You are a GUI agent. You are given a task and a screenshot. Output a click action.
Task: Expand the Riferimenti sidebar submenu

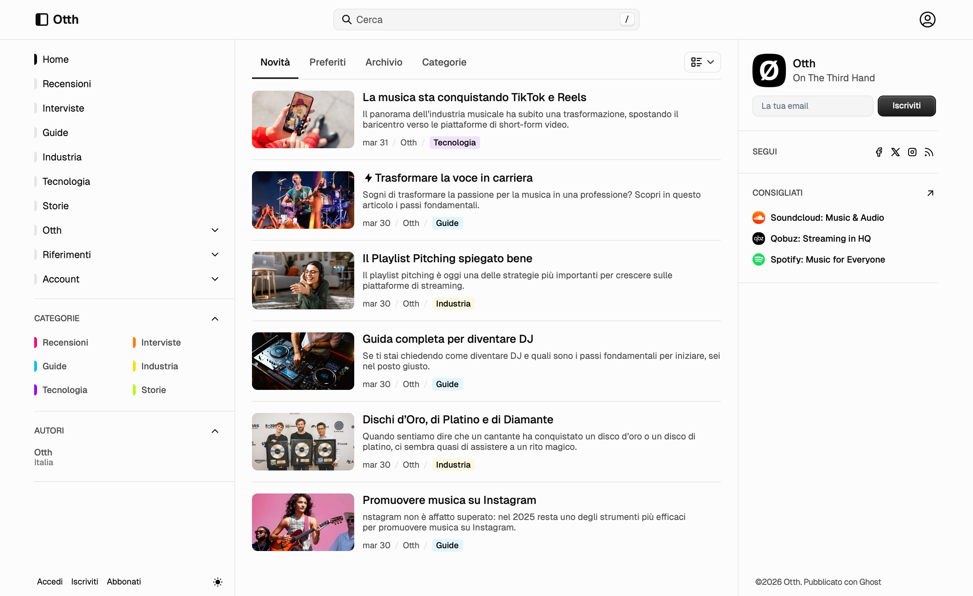(x=215, y=255)
